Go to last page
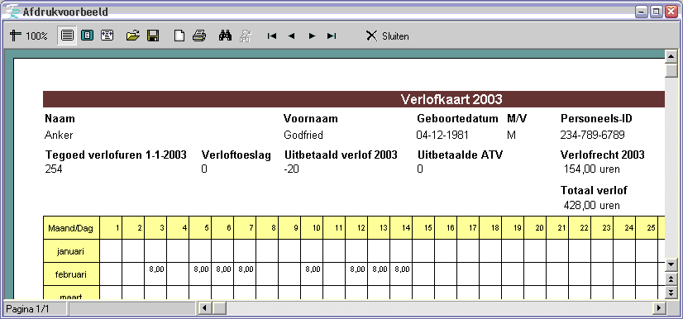The width and height of the screenshot is (683, 319). tap(332, 36)
